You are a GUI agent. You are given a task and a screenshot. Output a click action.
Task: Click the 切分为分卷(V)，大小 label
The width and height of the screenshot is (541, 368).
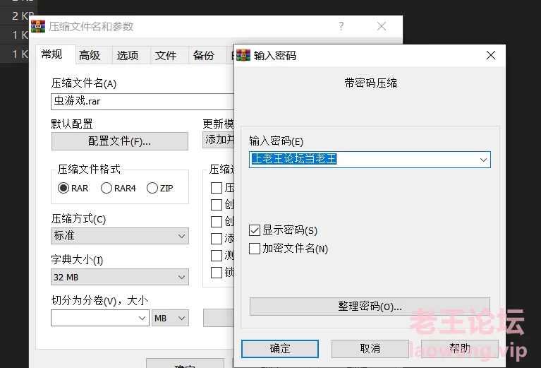click(x=99, y=301)
